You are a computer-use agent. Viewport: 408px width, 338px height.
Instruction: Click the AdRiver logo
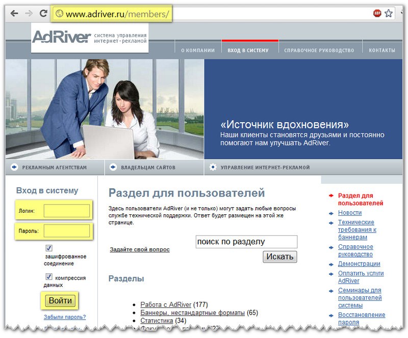(62, 37)
